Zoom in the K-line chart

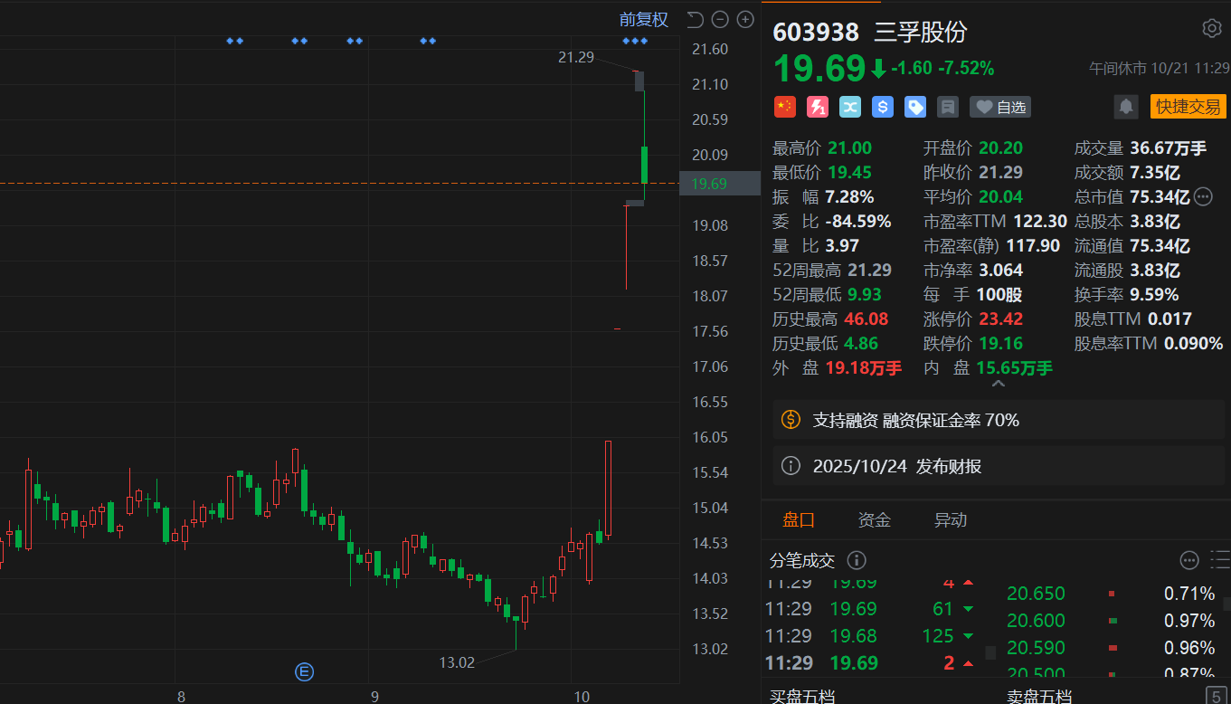click(x=745, y=19)
